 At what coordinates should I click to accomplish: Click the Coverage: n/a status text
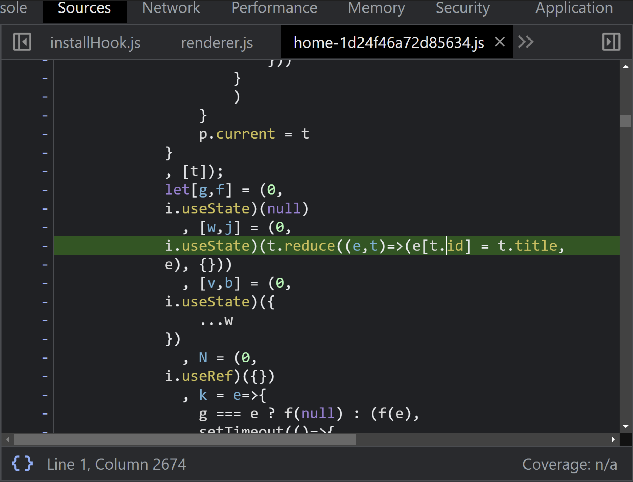pyautogui.click(x=569, y=464)
